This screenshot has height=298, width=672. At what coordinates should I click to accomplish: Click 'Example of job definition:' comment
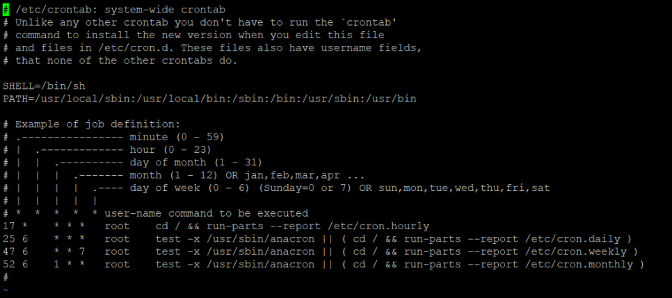click(x=97, y=124)
